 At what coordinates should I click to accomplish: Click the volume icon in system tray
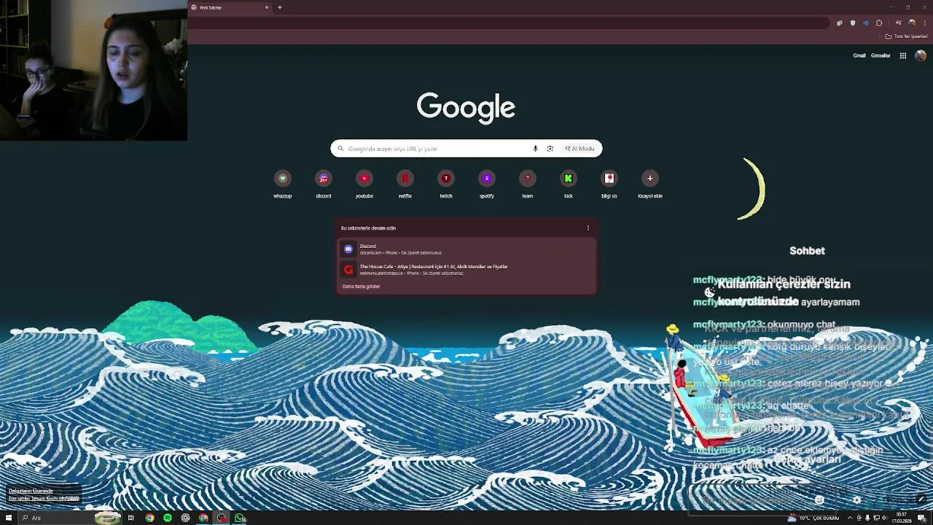884,518
